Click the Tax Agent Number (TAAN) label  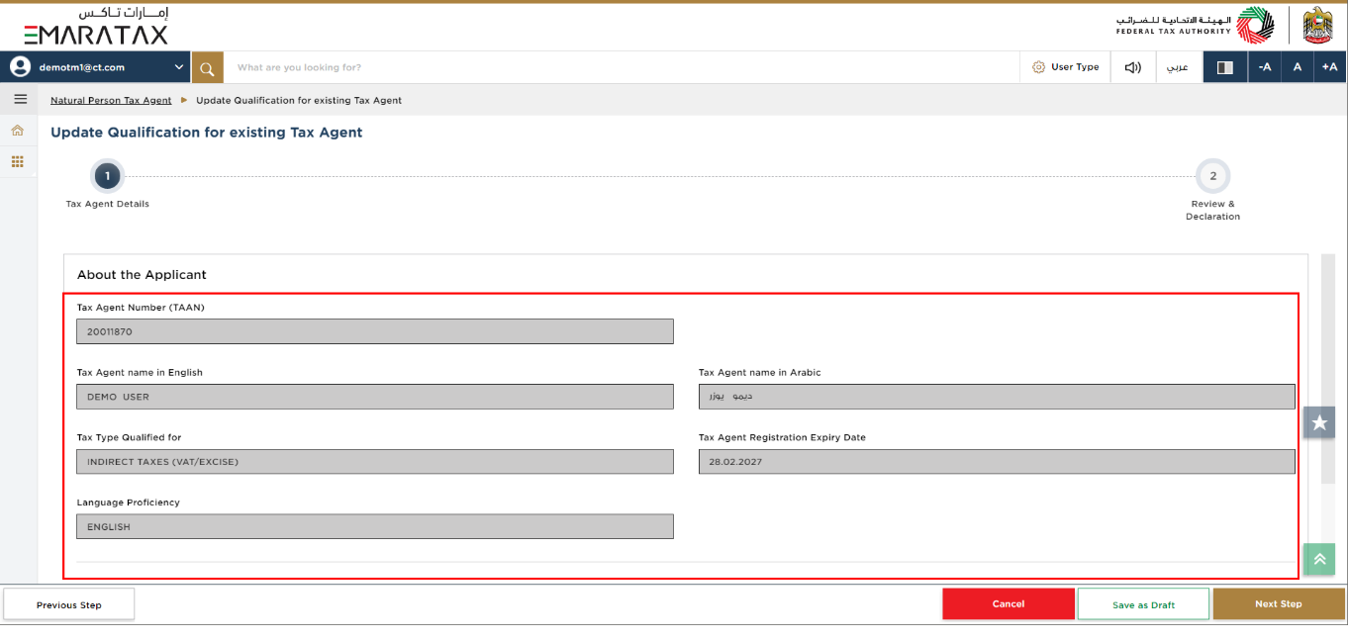141,308
